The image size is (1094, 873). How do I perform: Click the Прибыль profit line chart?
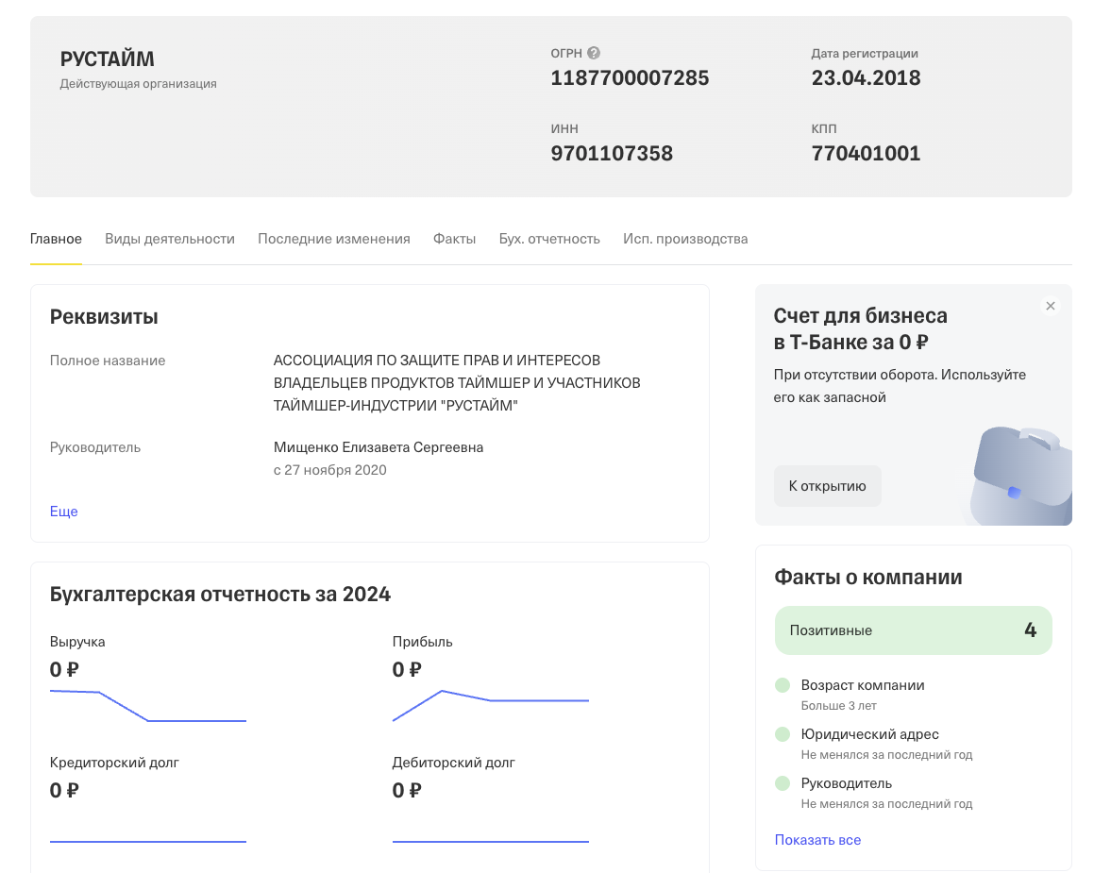490,705
